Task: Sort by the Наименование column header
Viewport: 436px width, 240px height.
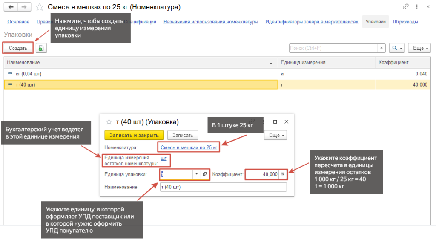Action: (x=141, y=62)
